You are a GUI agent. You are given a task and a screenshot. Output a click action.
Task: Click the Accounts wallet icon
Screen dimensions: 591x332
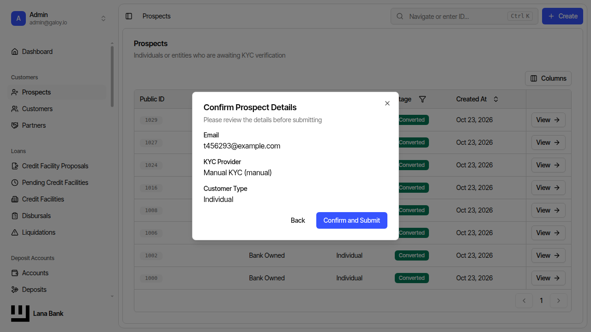tap(15, 273)
